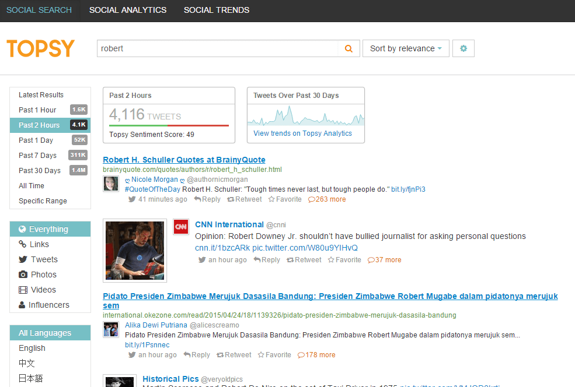Click the bird icon beside Tweets filter
The width and height of the screenshot is (575, 387).
tap(23, 259)
